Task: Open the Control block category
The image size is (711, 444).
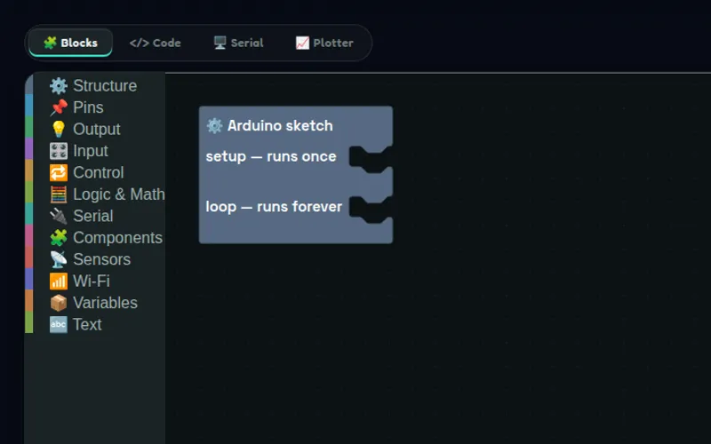Action: pyautogui.click(x=95, y=172)
